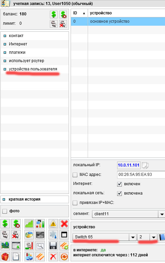
Task: Click the red gift box icon
Action: click(5, 257)
